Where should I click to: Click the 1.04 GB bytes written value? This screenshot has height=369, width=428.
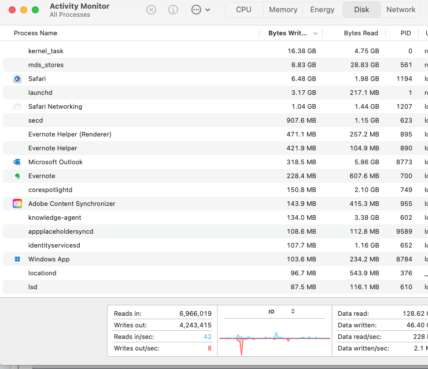pos(304,106)
